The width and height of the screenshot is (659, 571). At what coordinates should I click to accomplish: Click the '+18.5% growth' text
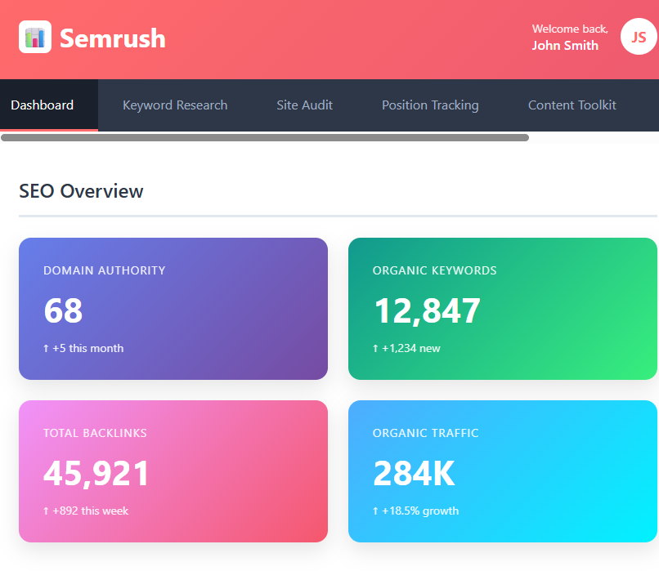tap(415, 511)
